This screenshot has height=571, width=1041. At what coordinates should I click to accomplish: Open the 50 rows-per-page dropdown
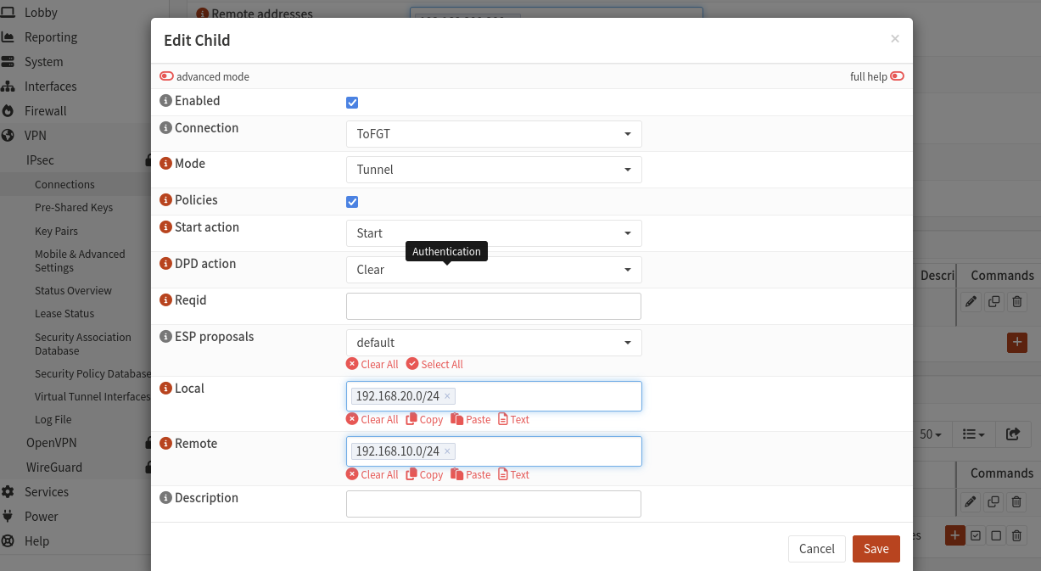[932, 434]
